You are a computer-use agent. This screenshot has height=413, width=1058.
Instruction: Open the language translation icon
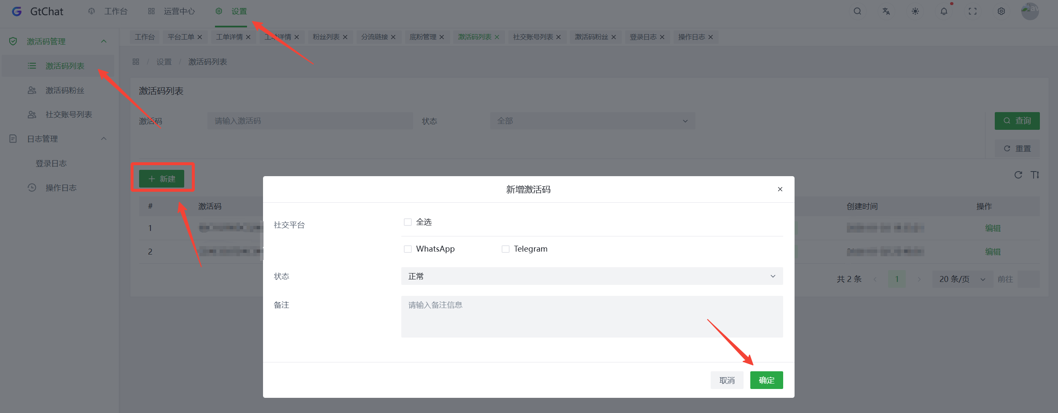tap(886, 11)
